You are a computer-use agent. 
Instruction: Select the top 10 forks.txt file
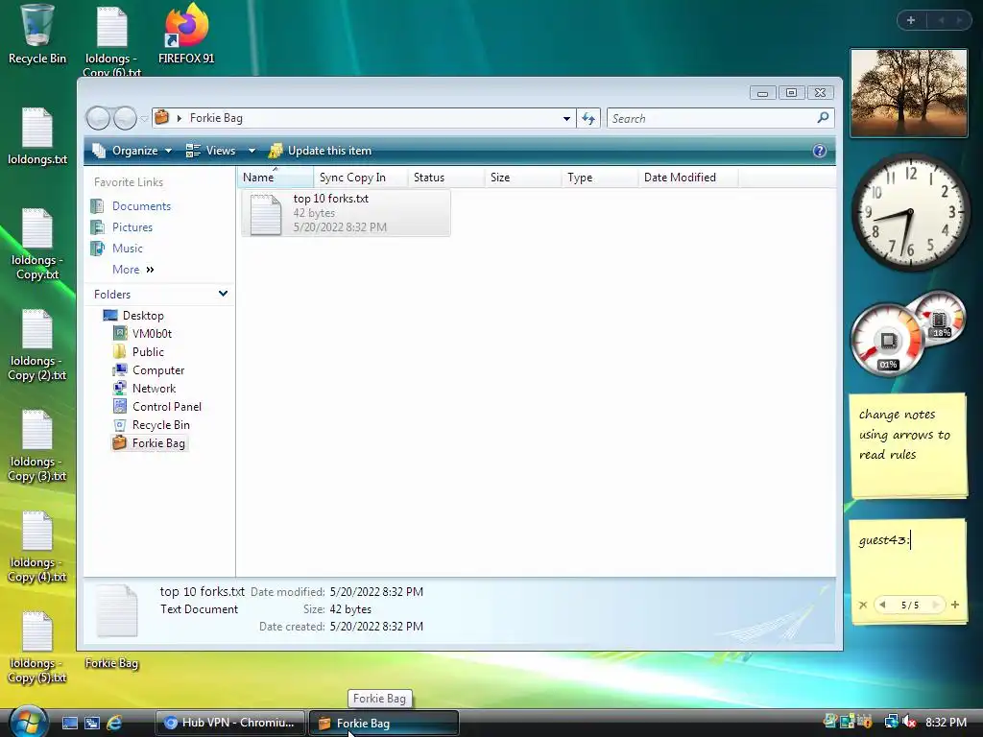[x=346, y=213]
